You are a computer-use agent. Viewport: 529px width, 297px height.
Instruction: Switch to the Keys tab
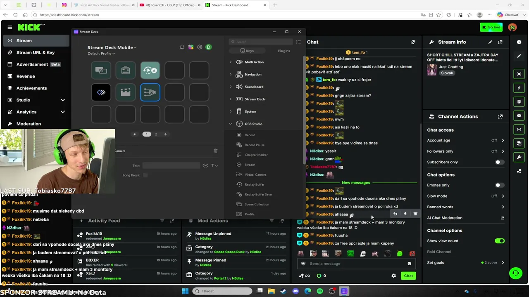point(247,51)
